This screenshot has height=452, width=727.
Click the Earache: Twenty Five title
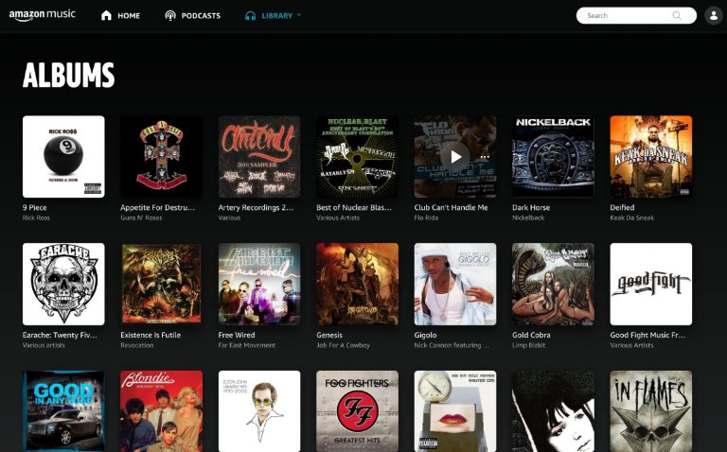pyautogui.click(x=60, y=335)
